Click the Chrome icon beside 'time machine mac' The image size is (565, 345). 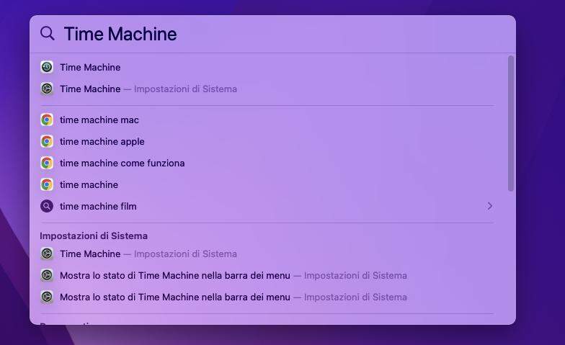coord(47,120)
